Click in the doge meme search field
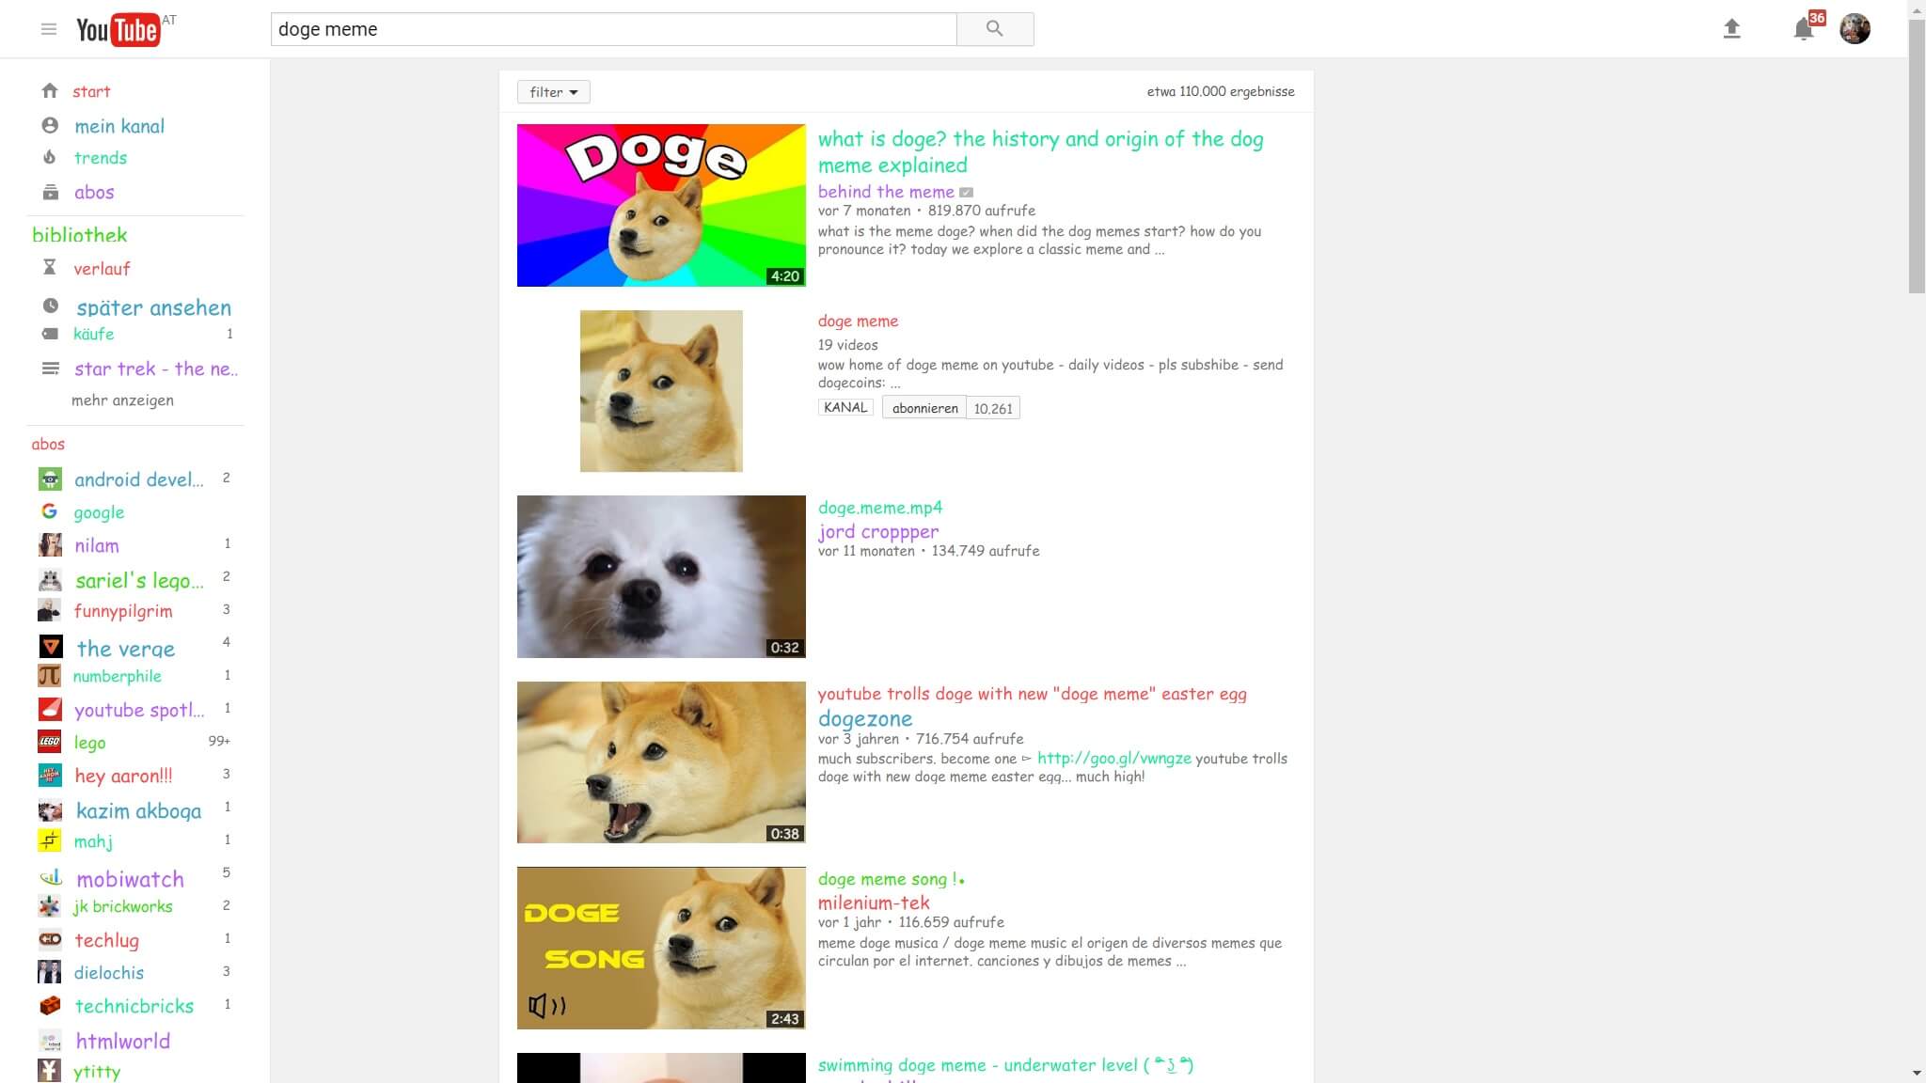Viewport: 1926px width, 1083px height. (x=613, y=29)
